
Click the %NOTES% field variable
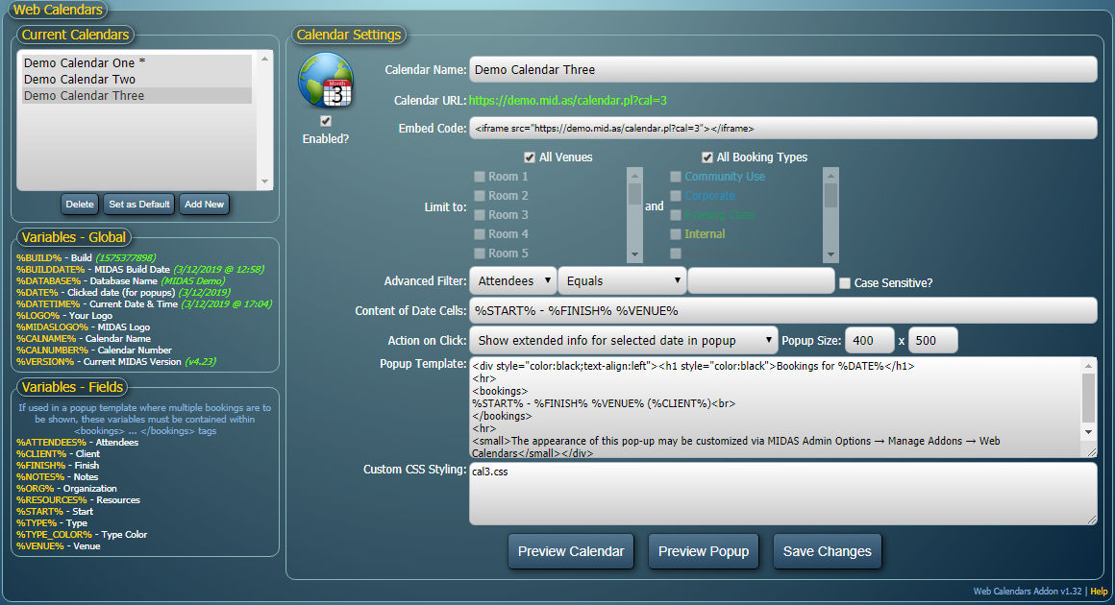[40, 477]
